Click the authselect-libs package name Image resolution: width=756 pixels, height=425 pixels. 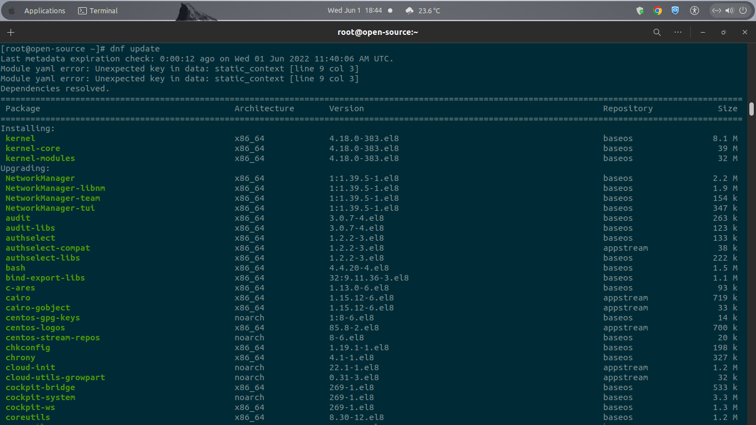click(43, 258)
